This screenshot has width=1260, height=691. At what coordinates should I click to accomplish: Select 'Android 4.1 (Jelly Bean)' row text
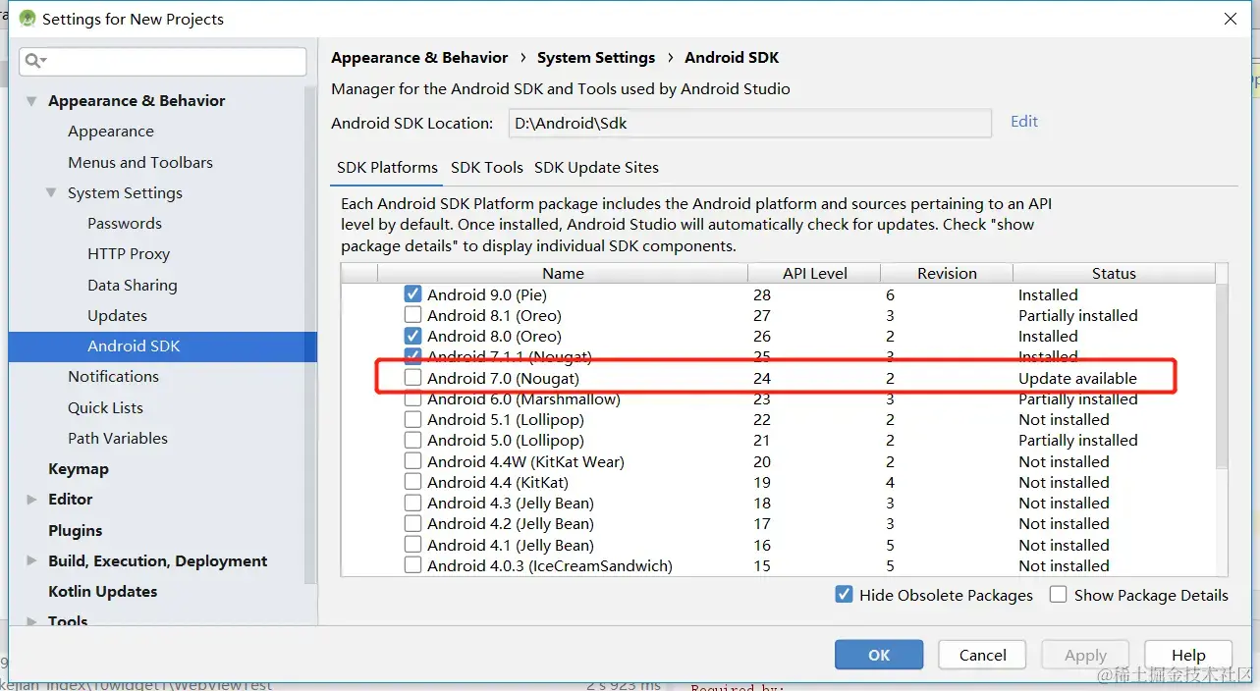(x=511, y=545)
